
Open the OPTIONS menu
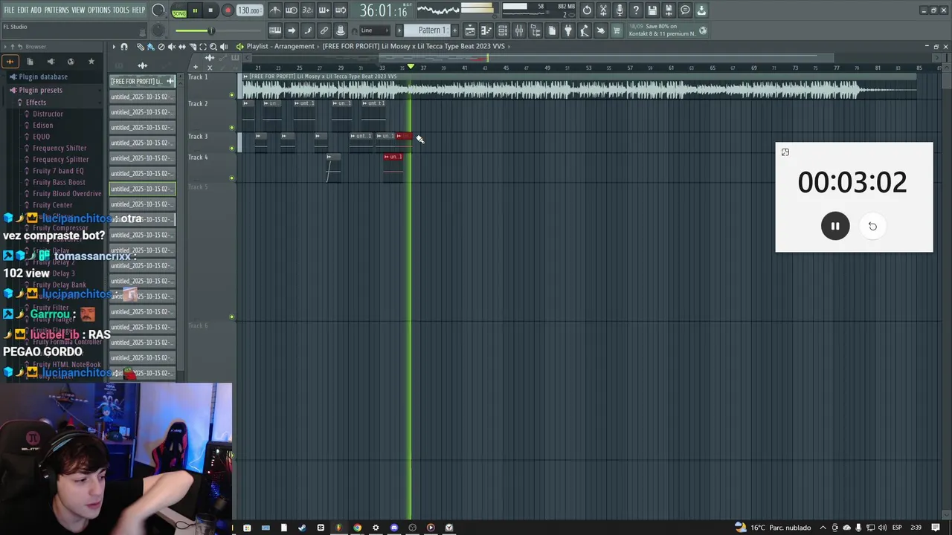pos(99,10)
